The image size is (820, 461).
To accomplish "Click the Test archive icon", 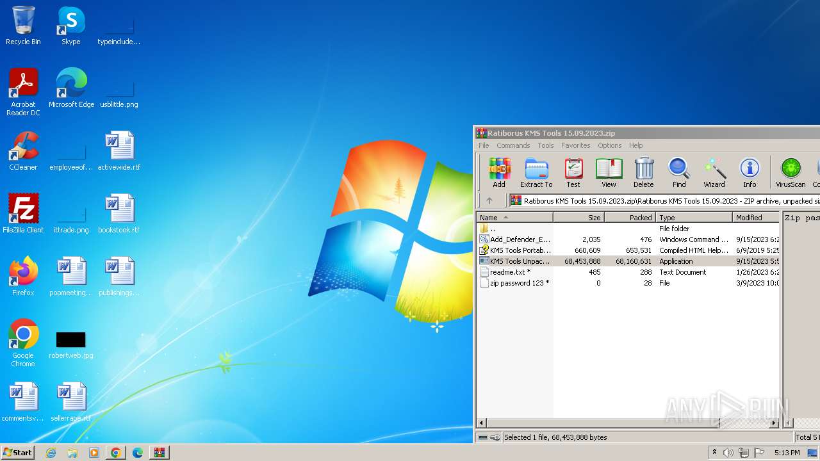I will click(x=573, y=173).
